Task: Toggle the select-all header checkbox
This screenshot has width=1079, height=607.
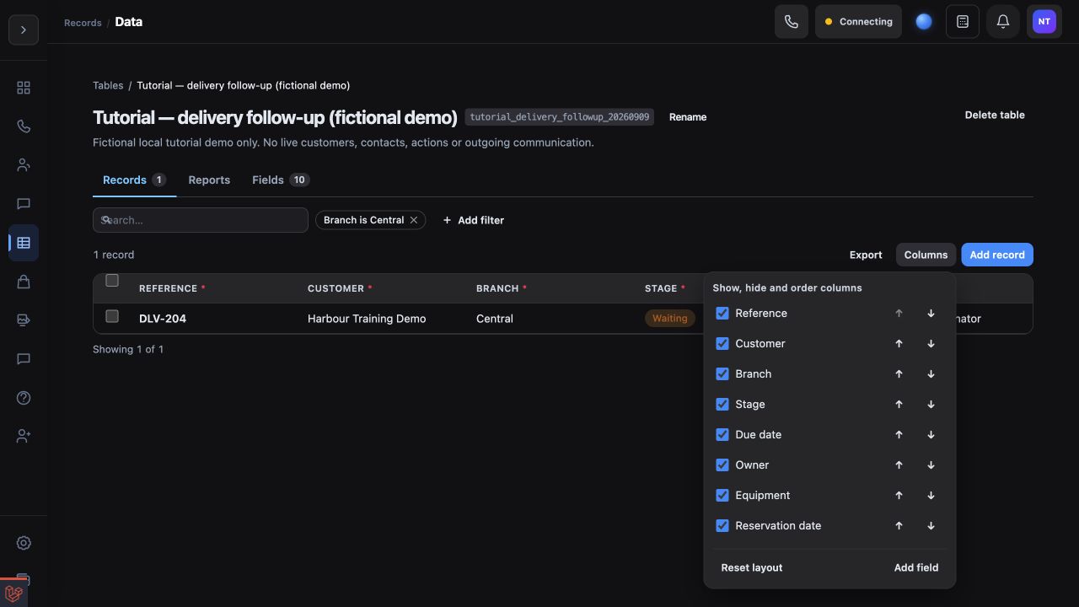Action: tap(112, 281)
